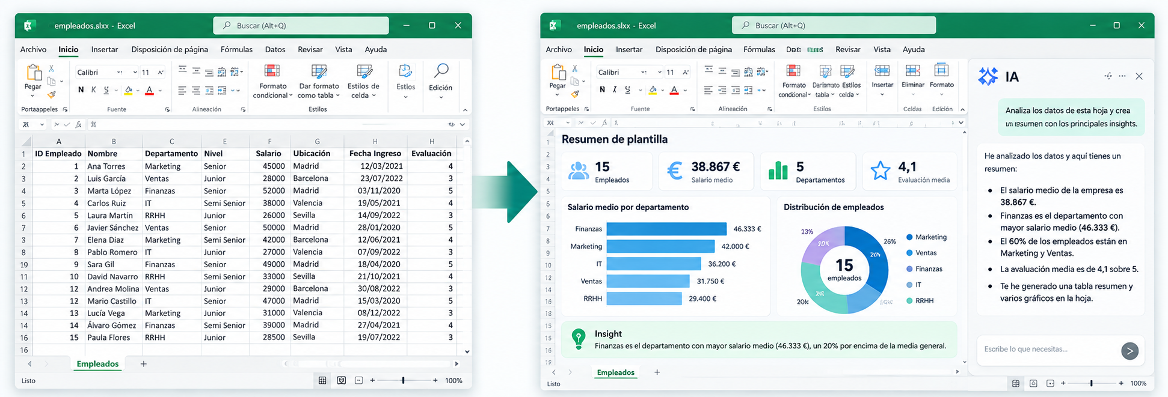Switch to Insertar tab in left window

point(105,49)
